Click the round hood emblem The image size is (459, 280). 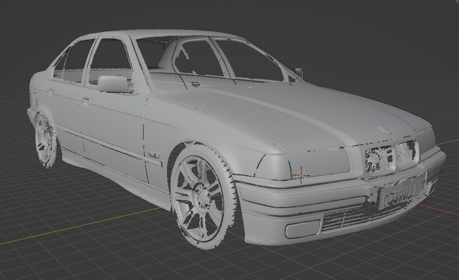385,130
